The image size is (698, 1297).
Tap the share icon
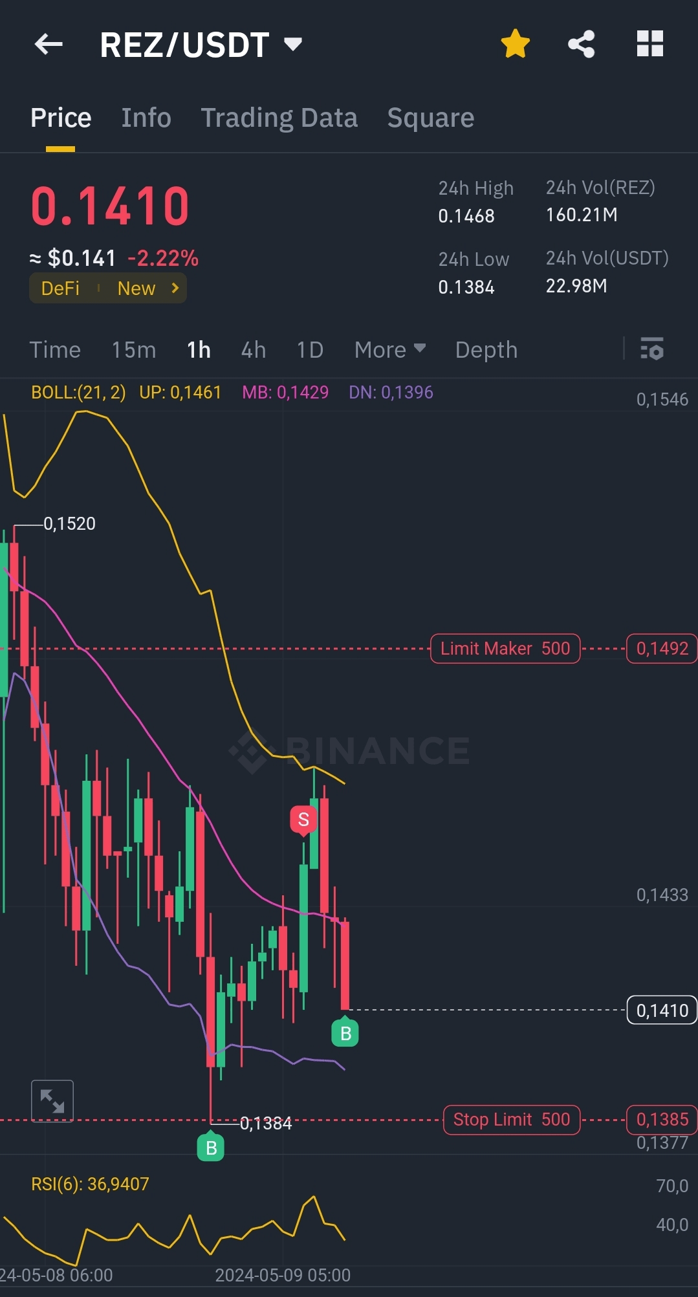pos(581,44)
